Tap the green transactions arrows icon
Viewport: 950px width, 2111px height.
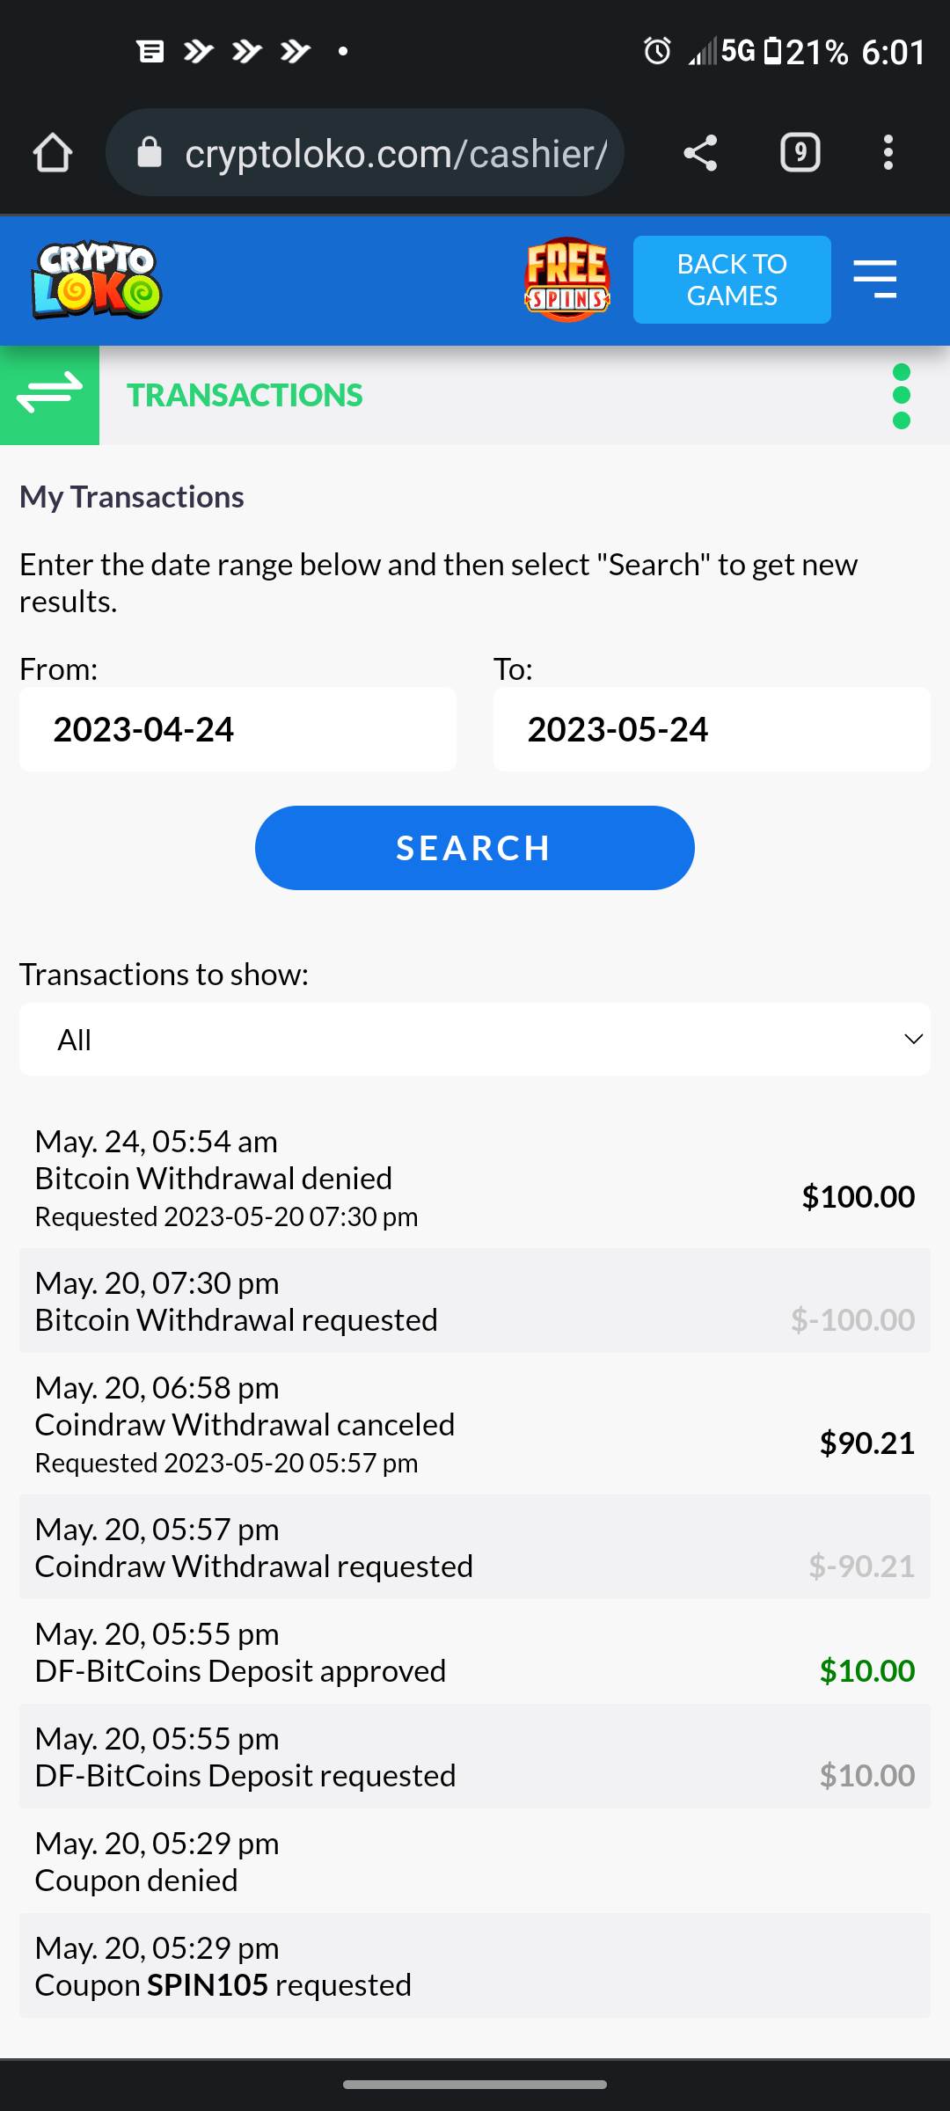[49, 395]
